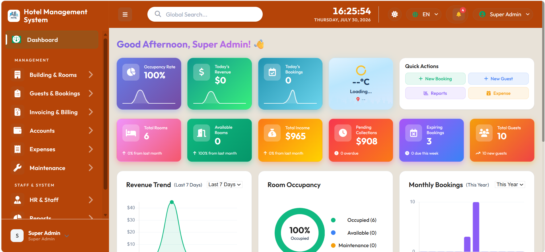The width and height of the screenshot is (545, 252).
Task: Expand Guests & Bookings submenu chevron
Action: (x=91, y=93)
